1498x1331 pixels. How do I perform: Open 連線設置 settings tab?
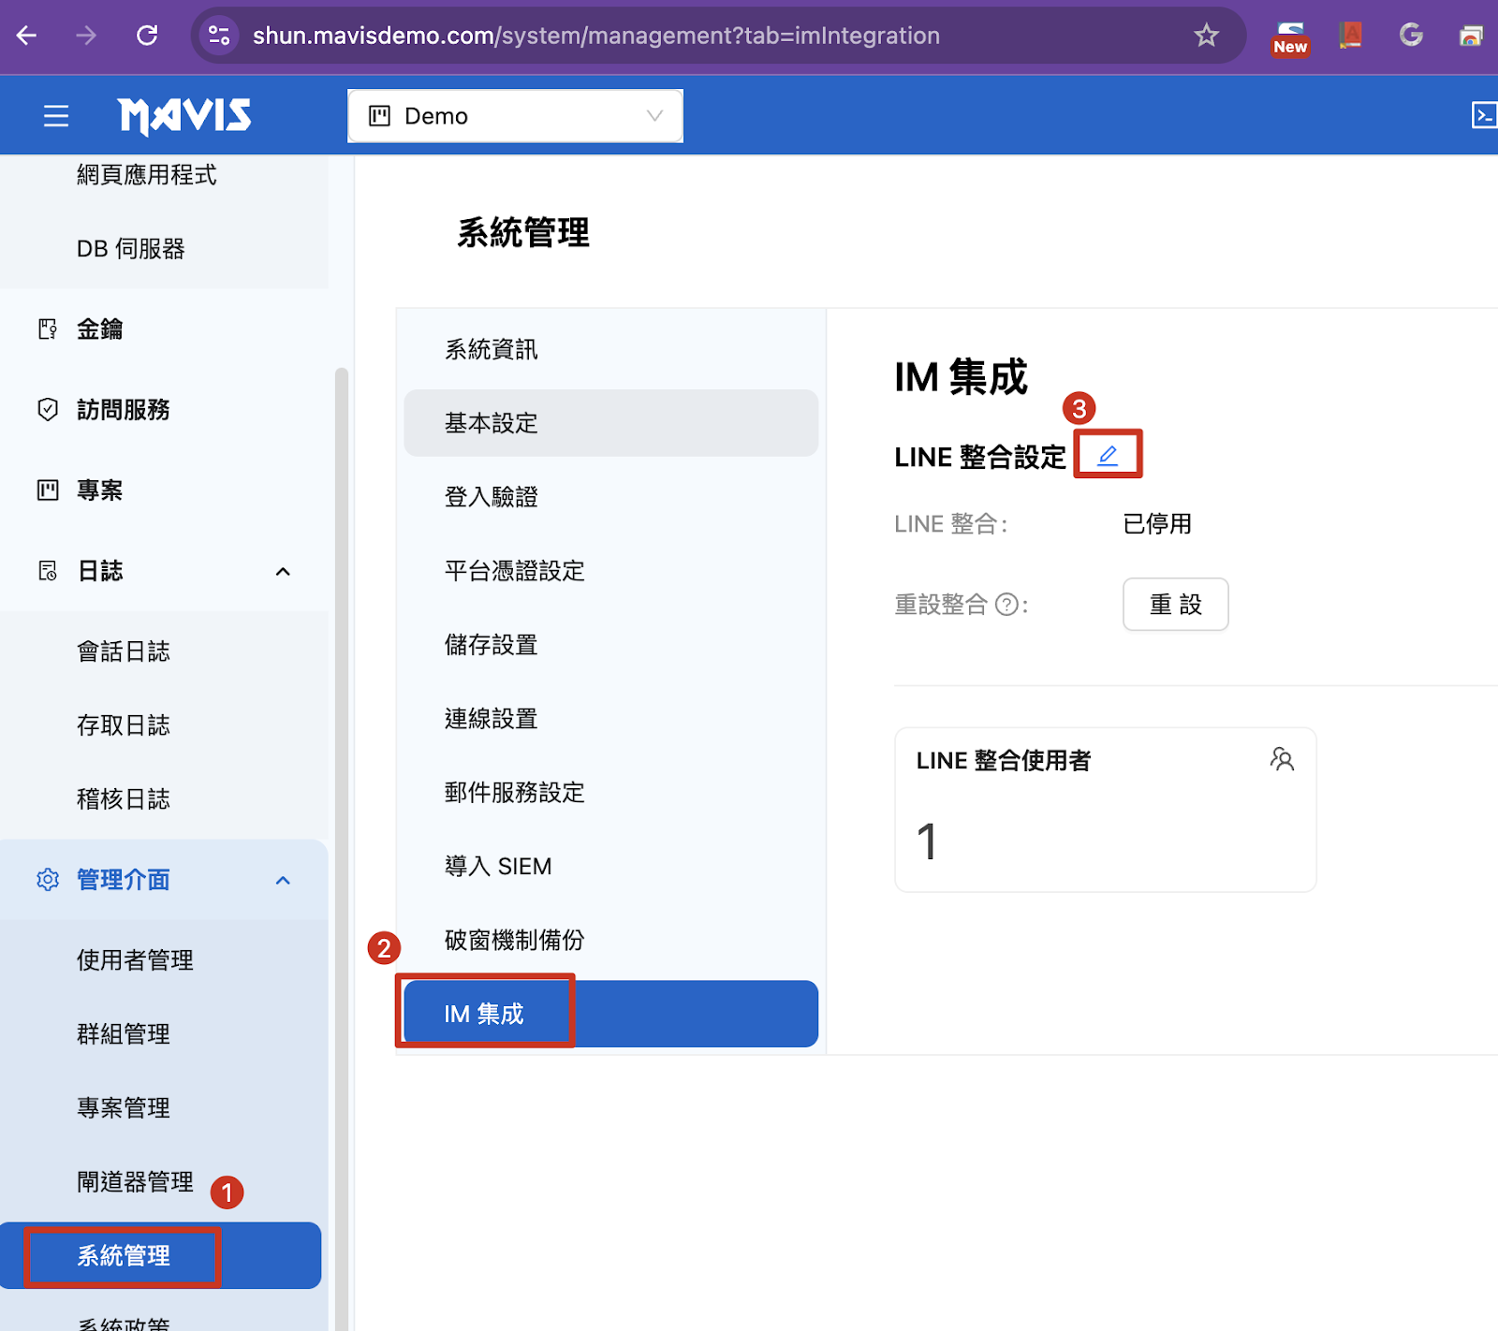tap(610, 719)
